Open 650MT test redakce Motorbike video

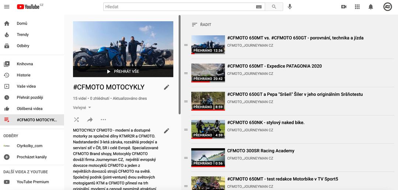283,179
